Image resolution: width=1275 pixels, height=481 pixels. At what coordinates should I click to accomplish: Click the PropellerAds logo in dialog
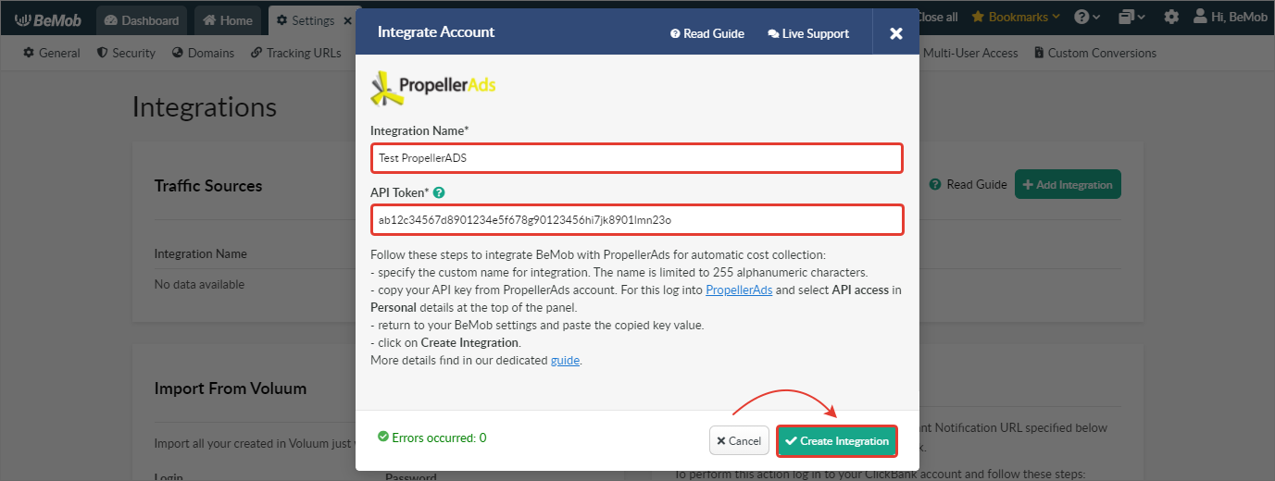[433, 87]
